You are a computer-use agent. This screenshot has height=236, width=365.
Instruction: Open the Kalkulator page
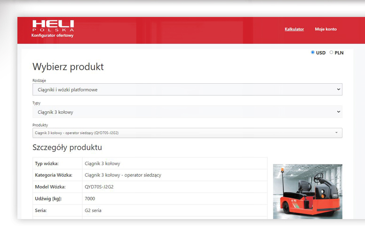294,29
